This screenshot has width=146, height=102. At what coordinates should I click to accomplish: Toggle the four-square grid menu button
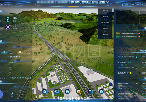coord(111,85)
